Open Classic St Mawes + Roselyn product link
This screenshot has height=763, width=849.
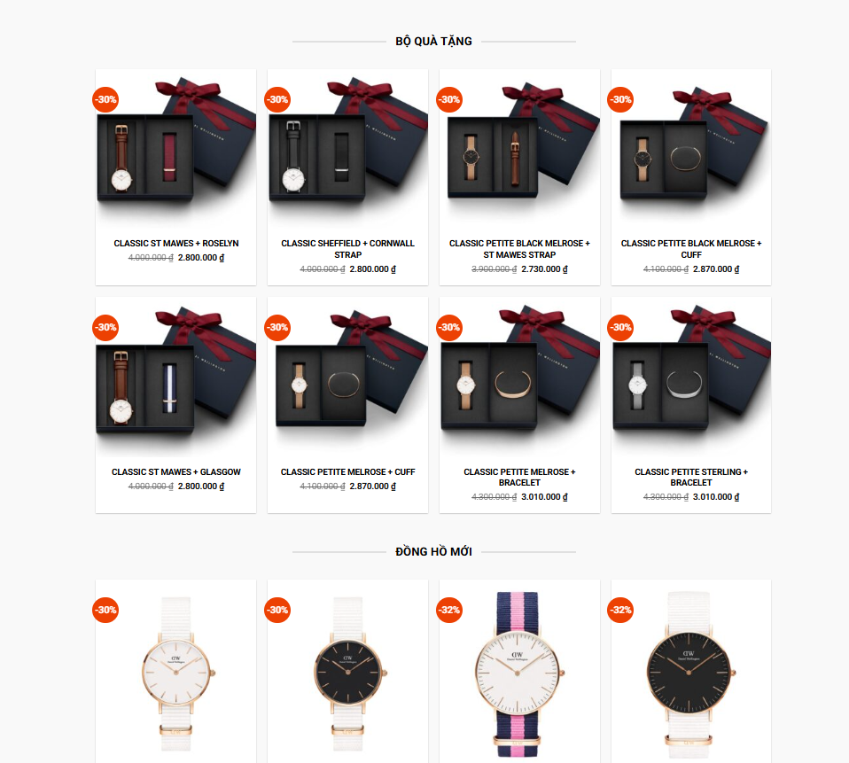click(176, 244)
